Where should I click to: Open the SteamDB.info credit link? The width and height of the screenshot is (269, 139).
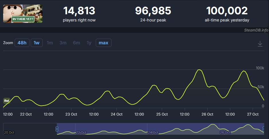(x=256, y=30)
